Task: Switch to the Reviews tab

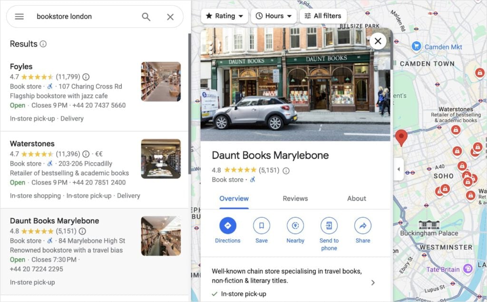Action: [x=295, y=198]
